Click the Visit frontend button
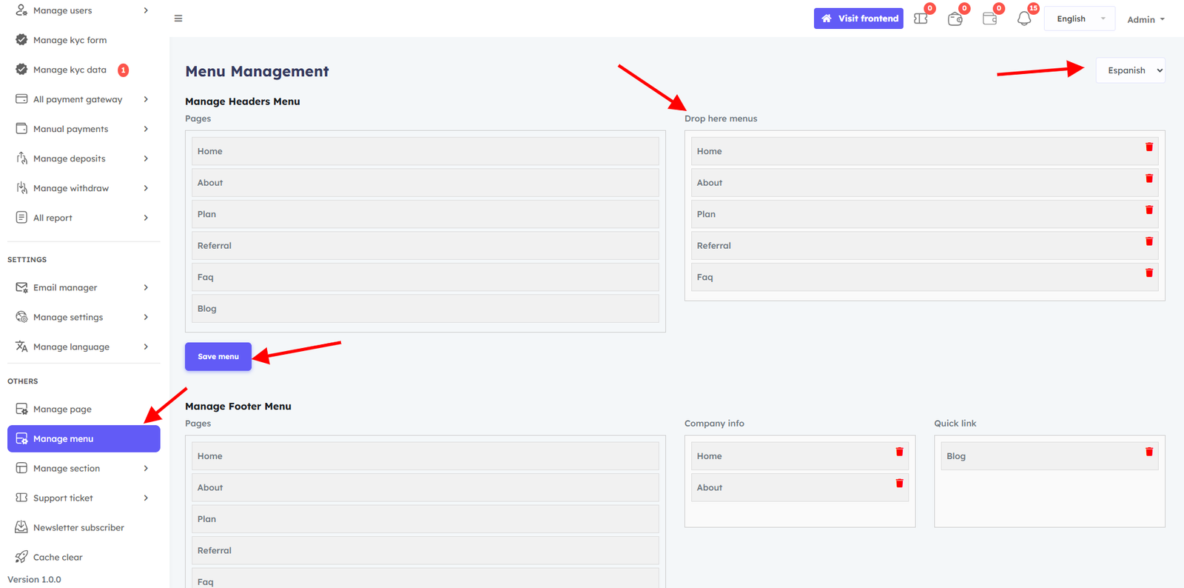The height and width of the screenshot is (588, 1184). (858, 19)
